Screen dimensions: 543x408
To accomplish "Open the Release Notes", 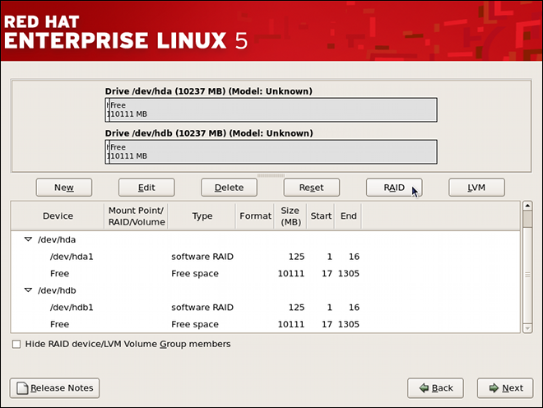I will pos(55,388).
